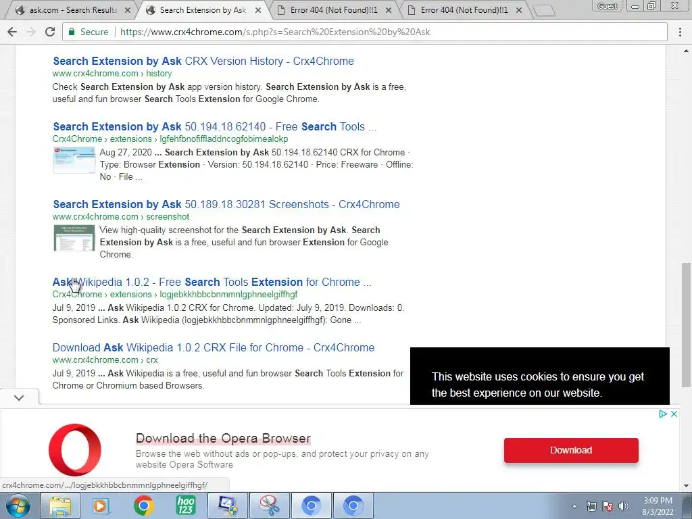Screen dimensions: 692x519
Task: Click the network tray icon
Action: click(591, 506)
